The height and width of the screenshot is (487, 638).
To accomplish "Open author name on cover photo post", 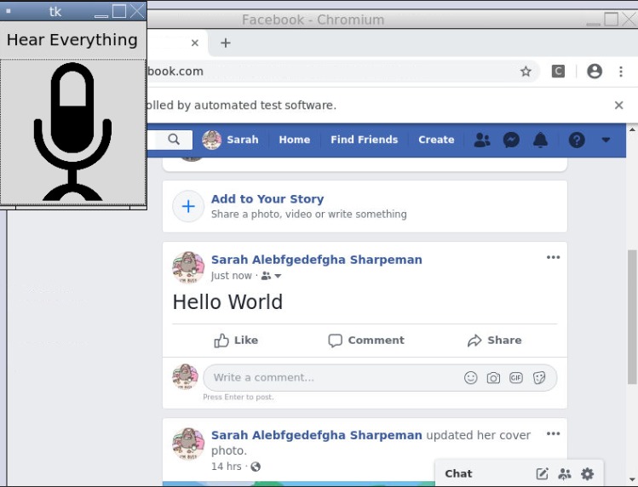I will [317, 435].
